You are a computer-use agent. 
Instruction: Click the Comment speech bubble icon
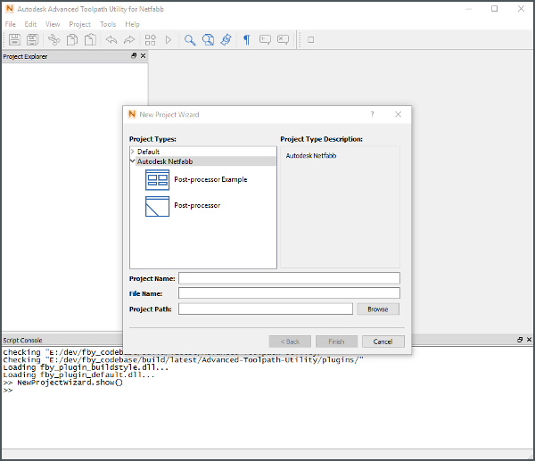[265, 39]
